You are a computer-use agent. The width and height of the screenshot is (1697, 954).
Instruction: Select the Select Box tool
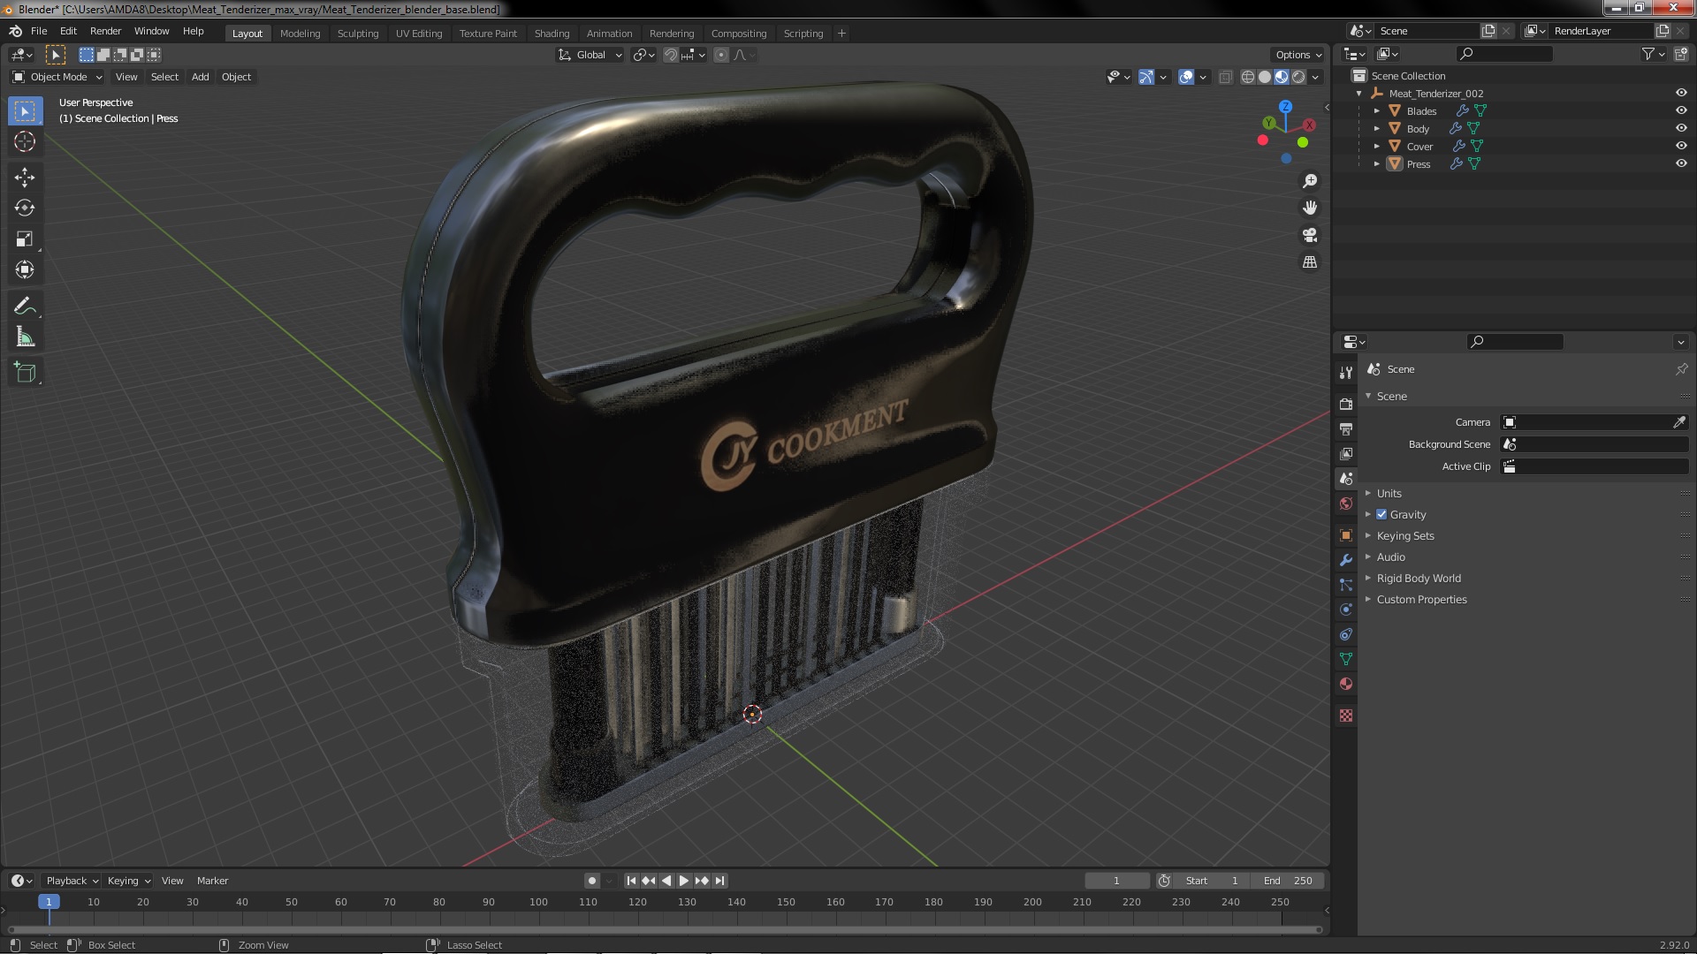25,111
